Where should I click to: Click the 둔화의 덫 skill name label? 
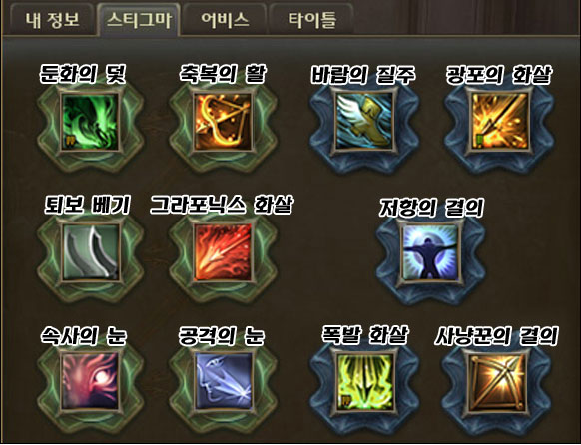(x=83, y=75)
